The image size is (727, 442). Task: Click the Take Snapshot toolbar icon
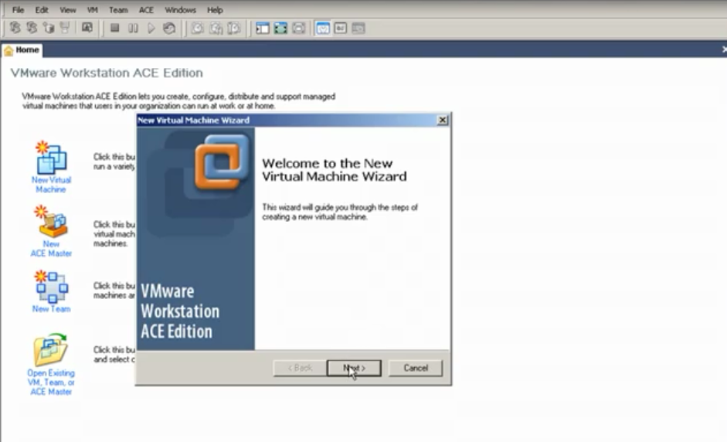198,29
